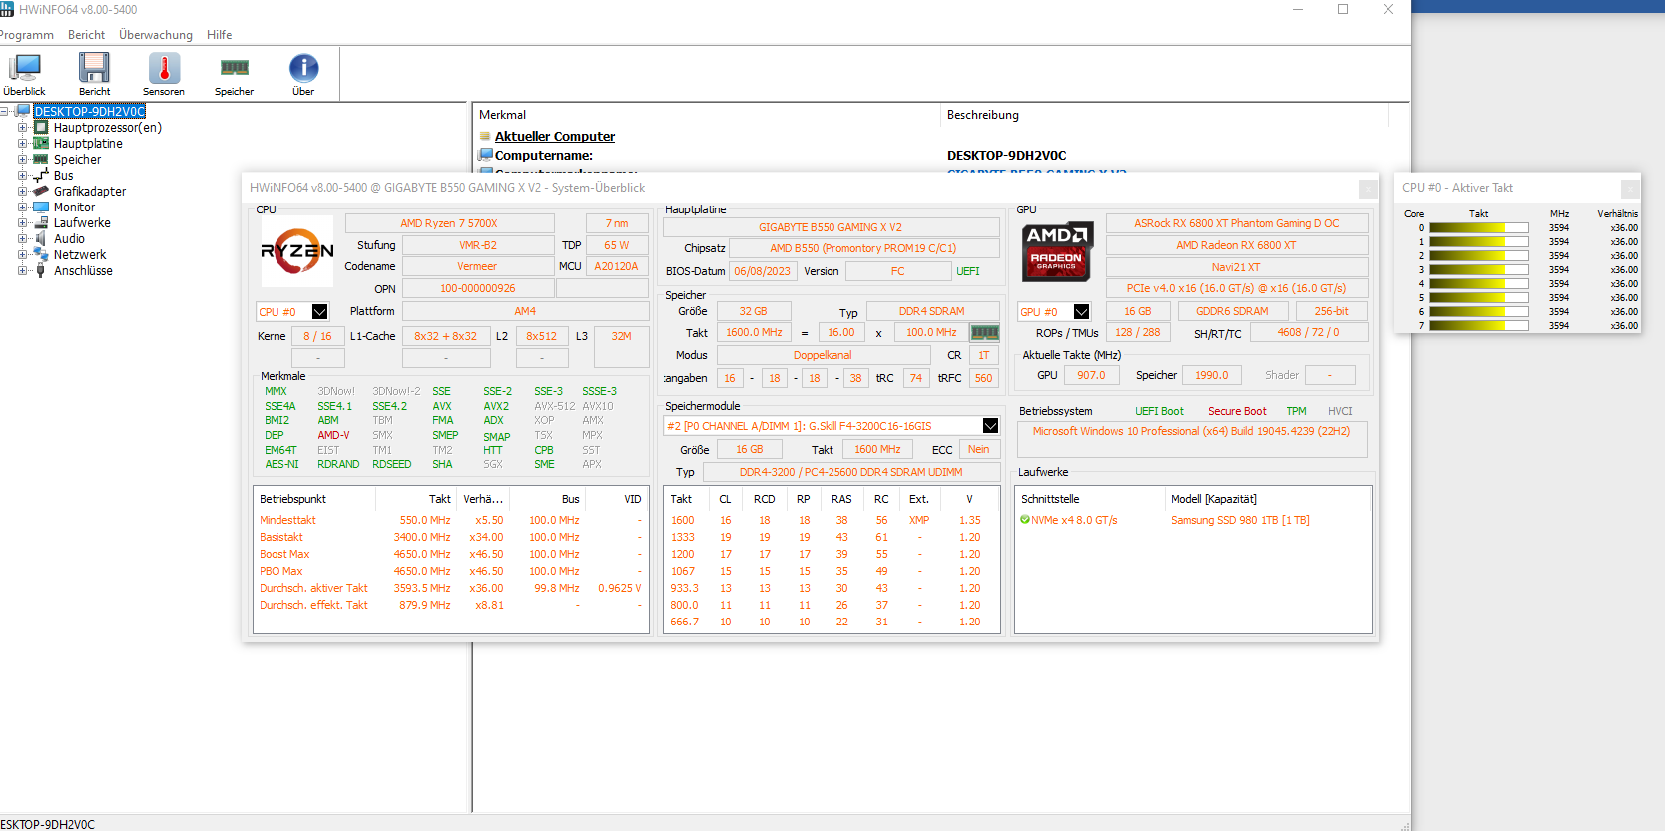Close the System-Überblick window
Viewport: 1665px width, 831px height.
click(1368, 189)
